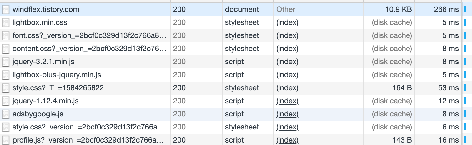This screenshot has height=145, width=472.
Task: Select the jquery-3.2.1.min.js request name
Action: point(43,62)
